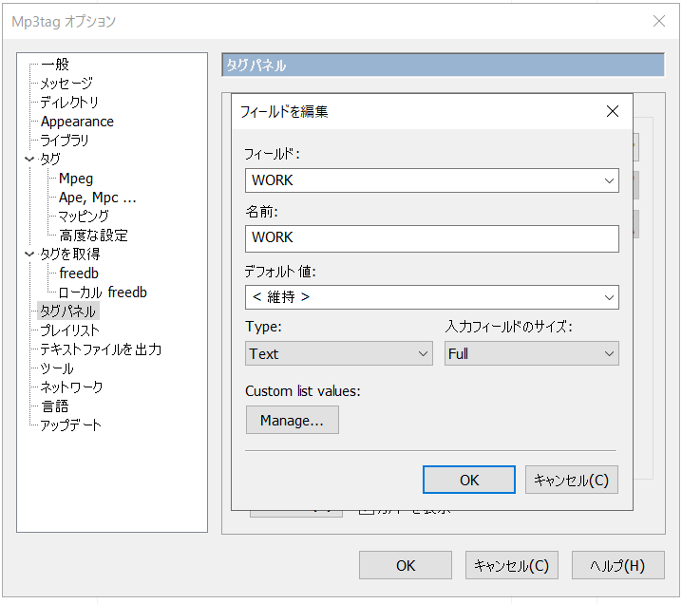Image resolution: width=682 pixels, height=604 pixels.
Task: Select 言語 in the options tree
Action: click(55, 406)
